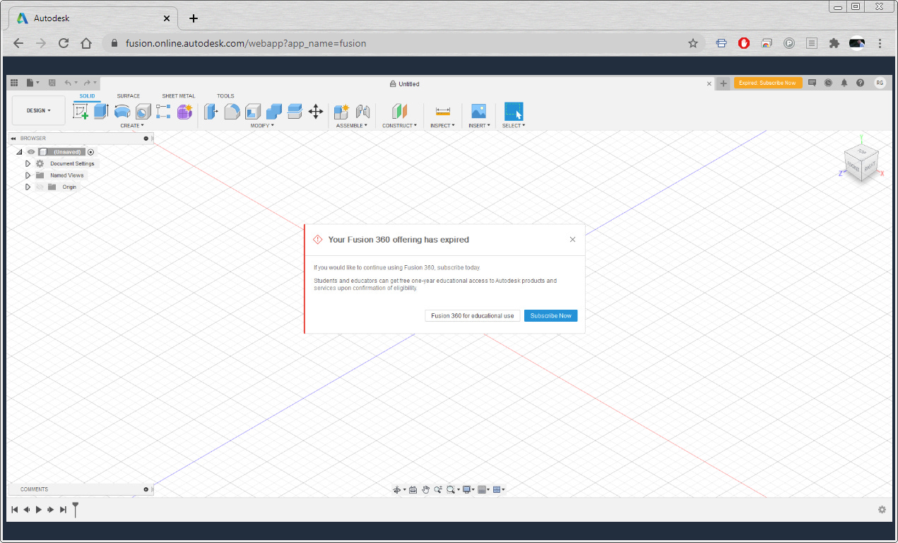898x543 pixels.
Task: Expand Document Settings tree node
Action: tap(28, 163)
